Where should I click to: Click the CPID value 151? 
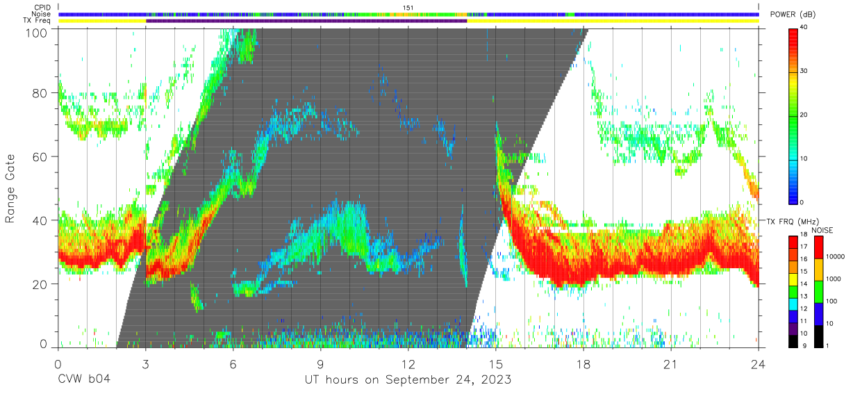408,7
